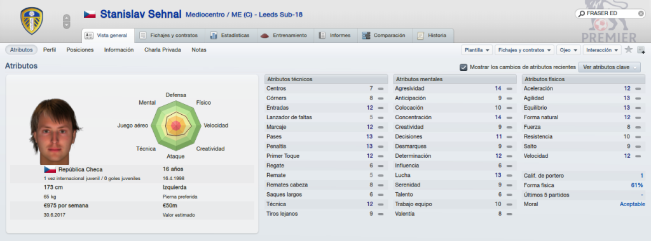The height and width of the screenshot is (241, 651).
Task: Click the Leeds Sub-18 team link
Action: point(280,15)
